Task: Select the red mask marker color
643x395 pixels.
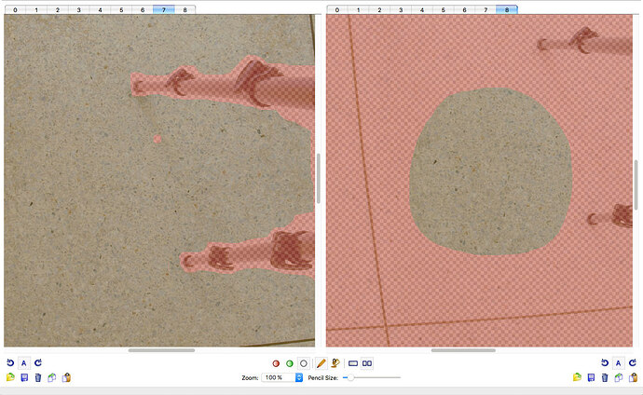Action: [276, 363]
